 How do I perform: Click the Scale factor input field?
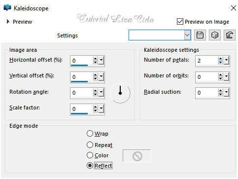coord(81,109)
